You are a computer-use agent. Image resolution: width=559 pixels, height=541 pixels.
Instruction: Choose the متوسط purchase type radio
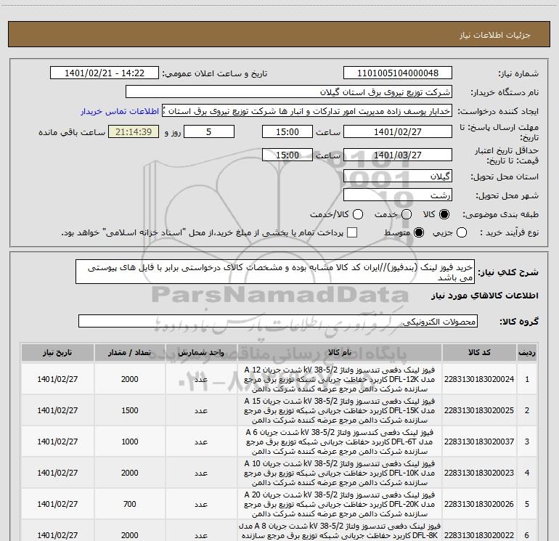[x=419, y=232]
